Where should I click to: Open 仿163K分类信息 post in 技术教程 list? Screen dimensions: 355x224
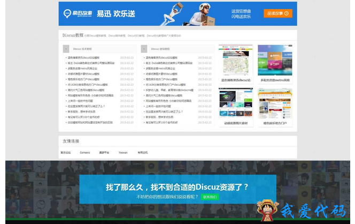(88, 85)
